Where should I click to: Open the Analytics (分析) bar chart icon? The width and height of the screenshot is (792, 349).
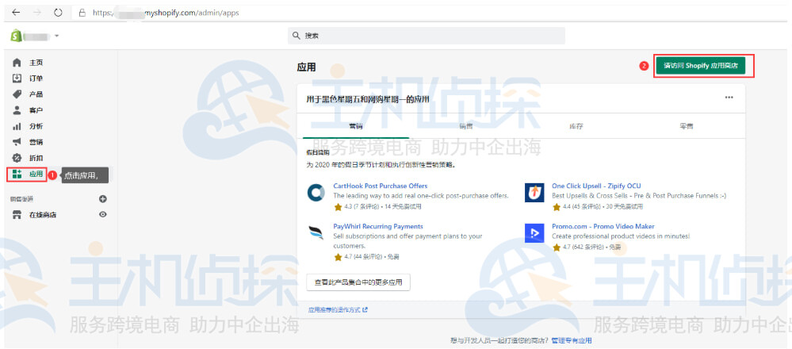point(17,126)
